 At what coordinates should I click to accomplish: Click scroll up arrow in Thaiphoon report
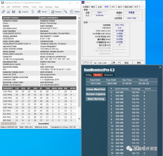click(x=79, y=18)
